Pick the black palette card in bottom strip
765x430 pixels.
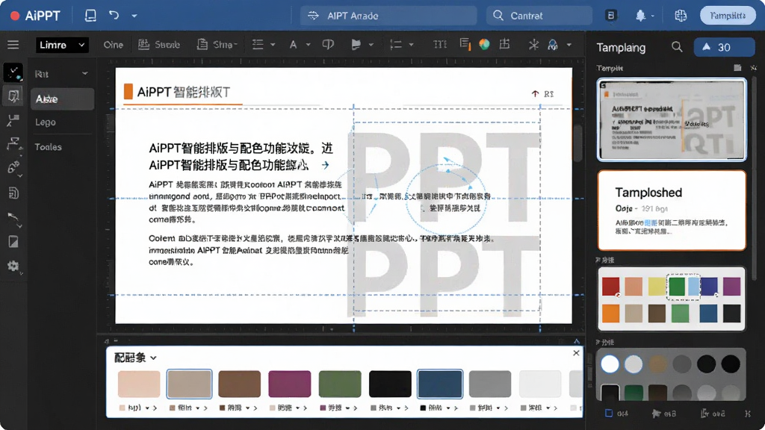pyautogui.click(x=390, y=384)
